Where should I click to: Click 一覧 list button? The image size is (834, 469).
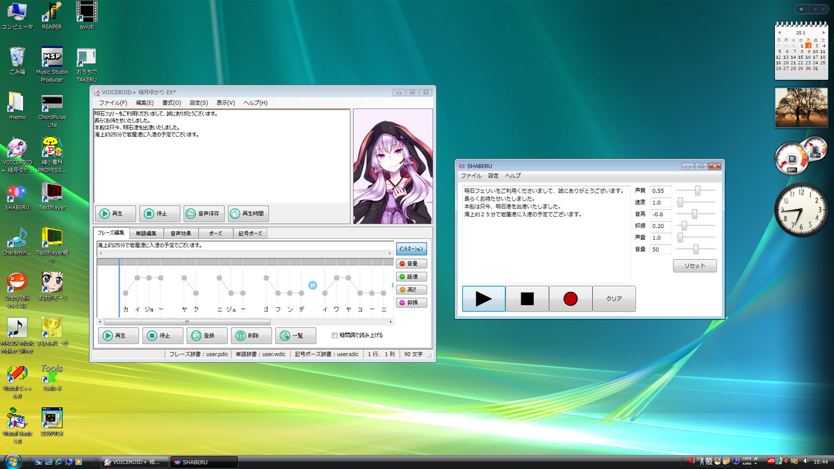295,336
